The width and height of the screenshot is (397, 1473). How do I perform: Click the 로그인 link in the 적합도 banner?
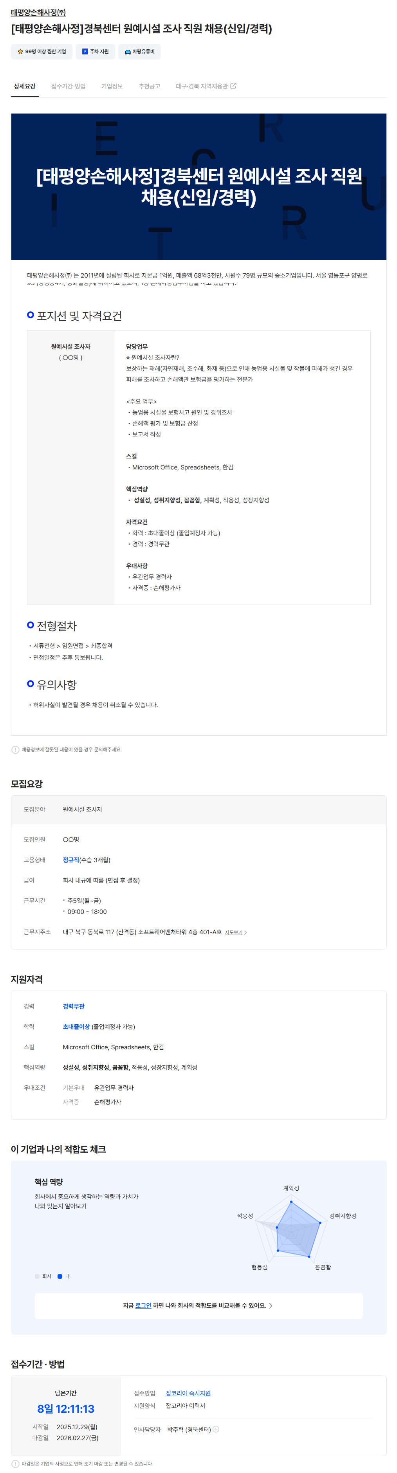pos(143,1305)
